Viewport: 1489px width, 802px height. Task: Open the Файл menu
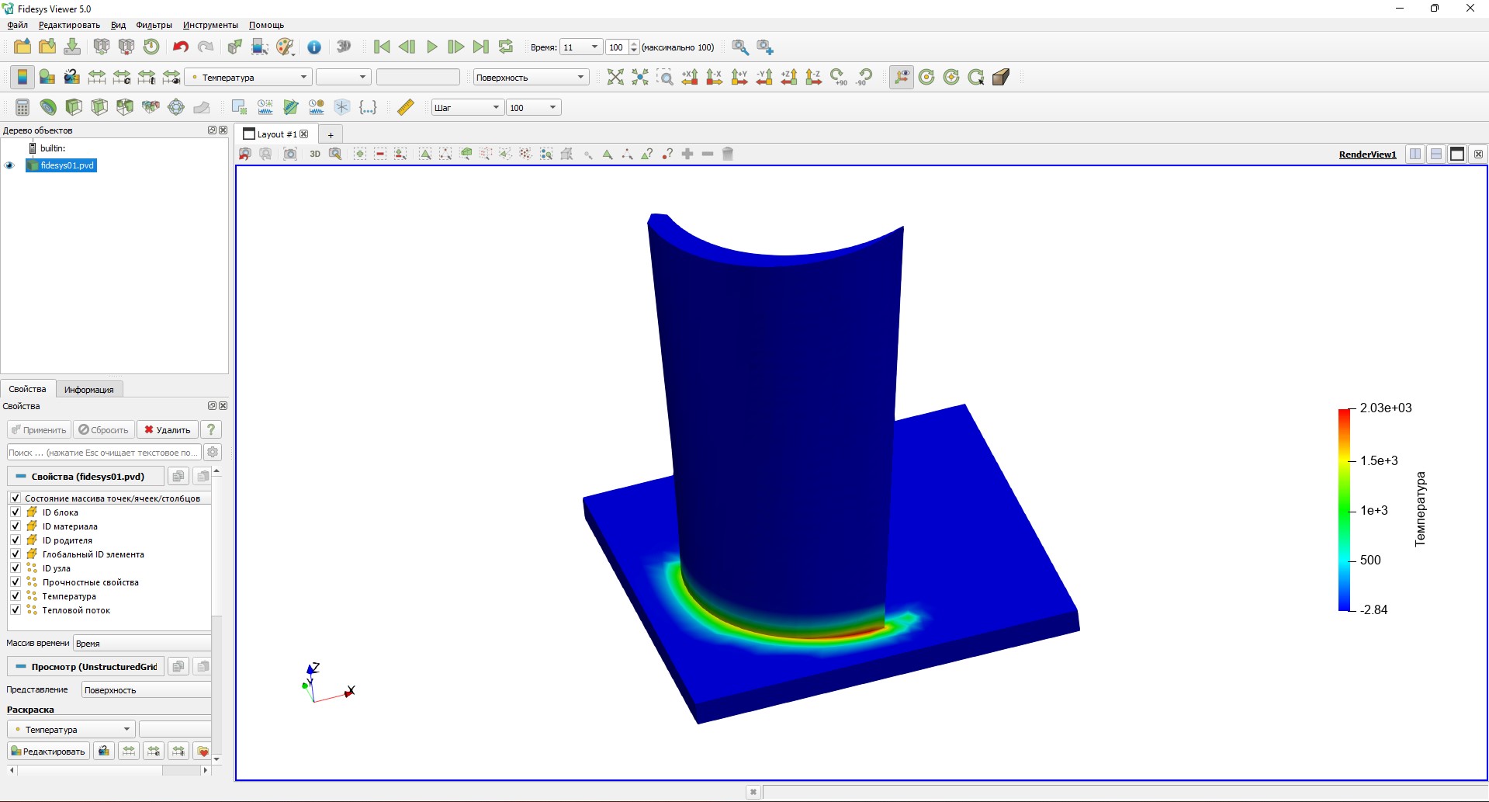click(17, 25)
